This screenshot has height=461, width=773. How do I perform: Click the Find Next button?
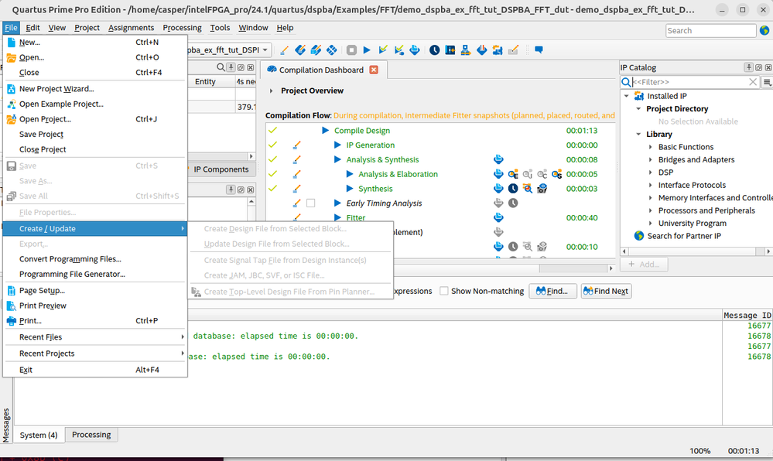(606, 291)
